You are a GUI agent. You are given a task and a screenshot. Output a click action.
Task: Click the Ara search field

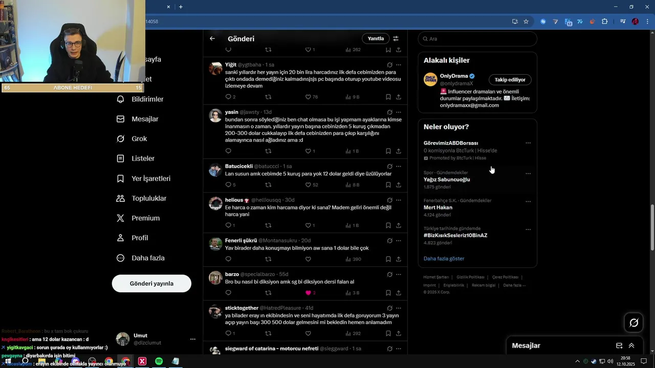tap(477, 39)
